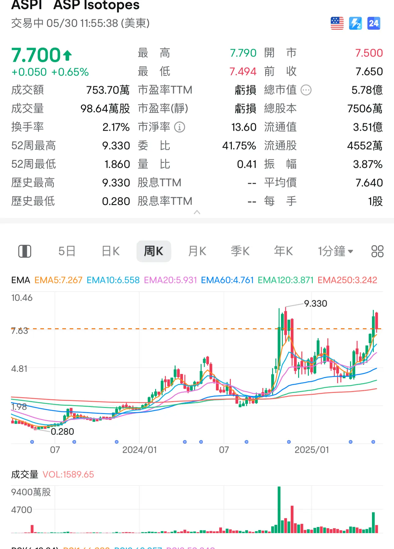Switch to 年K chart tab
Image resolution: width=394 pixels, height=549 pixels.
(x=283, y=251)
